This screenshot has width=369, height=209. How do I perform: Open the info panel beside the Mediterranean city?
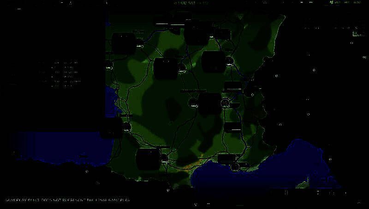click(x=227, y=159)
